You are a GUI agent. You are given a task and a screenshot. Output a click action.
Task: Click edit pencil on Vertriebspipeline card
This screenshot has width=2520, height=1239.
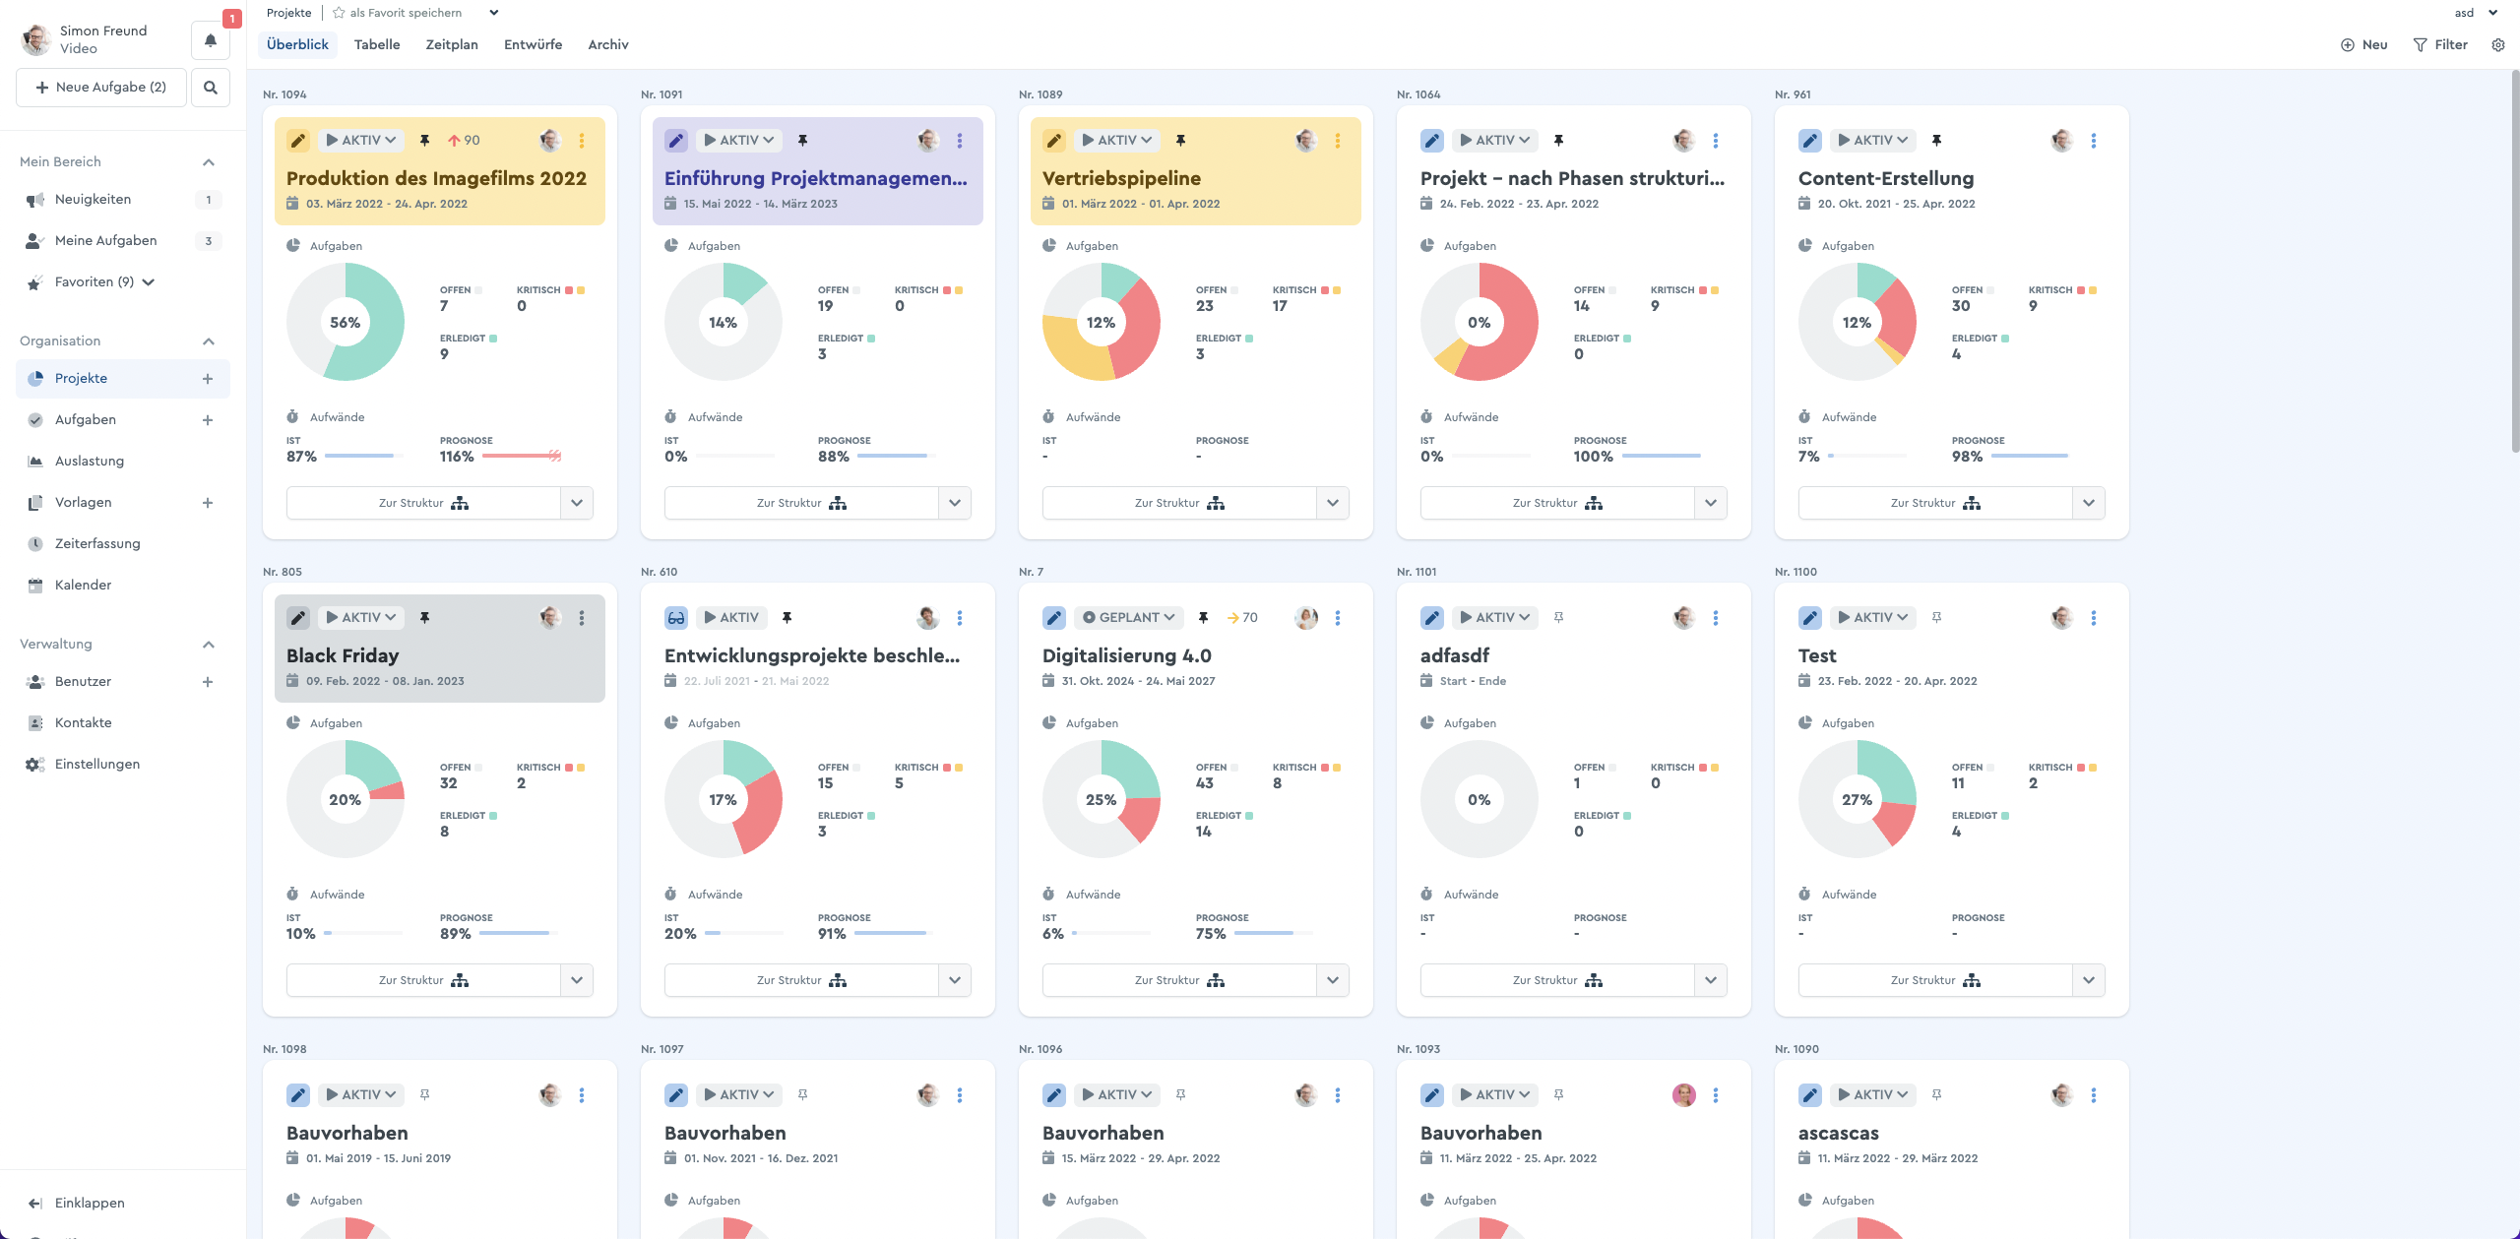[1054, 141]
